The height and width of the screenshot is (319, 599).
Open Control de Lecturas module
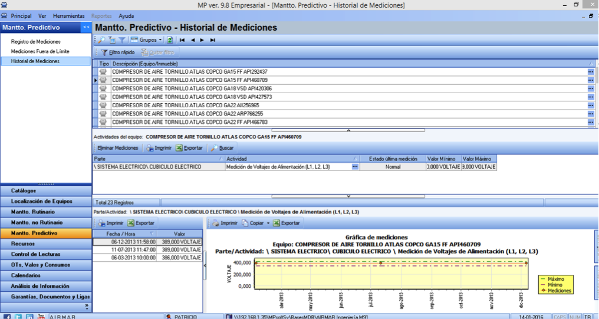point(46,254)
